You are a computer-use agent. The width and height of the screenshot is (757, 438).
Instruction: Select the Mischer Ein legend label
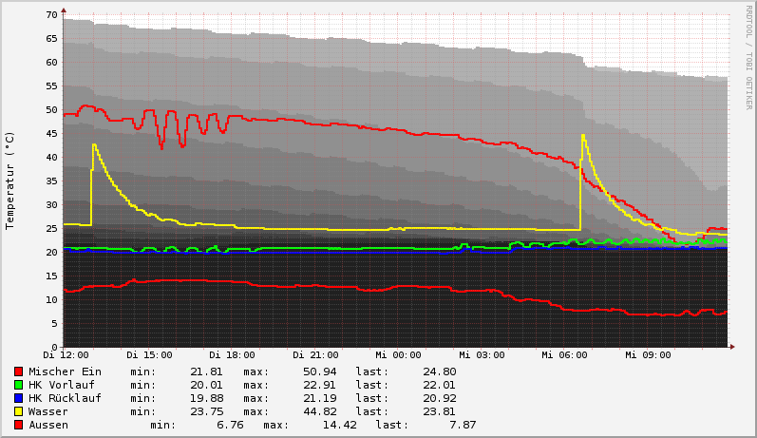(x=65, y=371)
